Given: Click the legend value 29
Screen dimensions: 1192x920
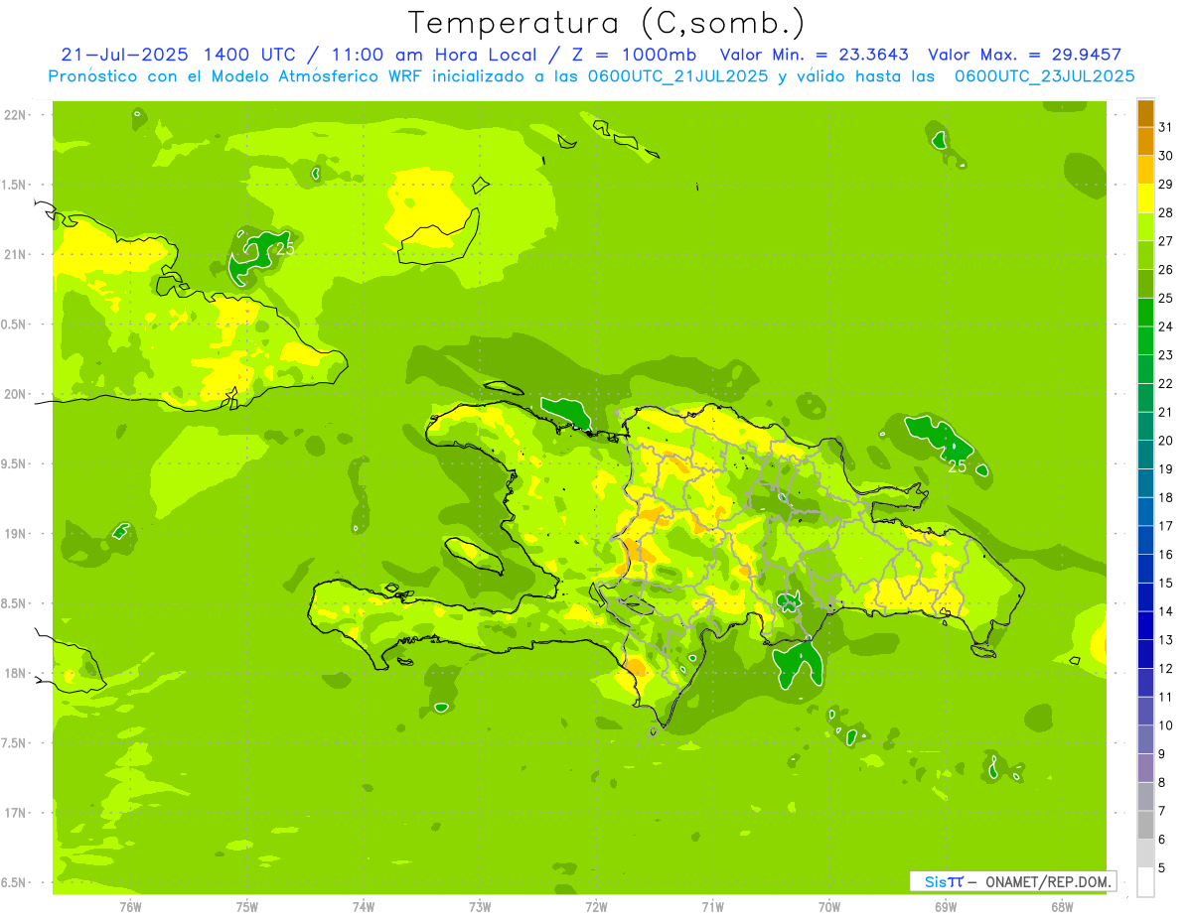Looking at the screenshot, I should 1165,185.
